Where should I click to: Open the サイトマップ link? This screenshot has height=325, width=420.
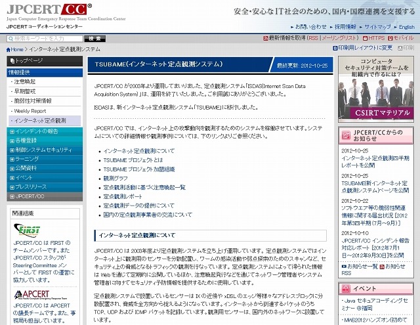coord(377,27)
